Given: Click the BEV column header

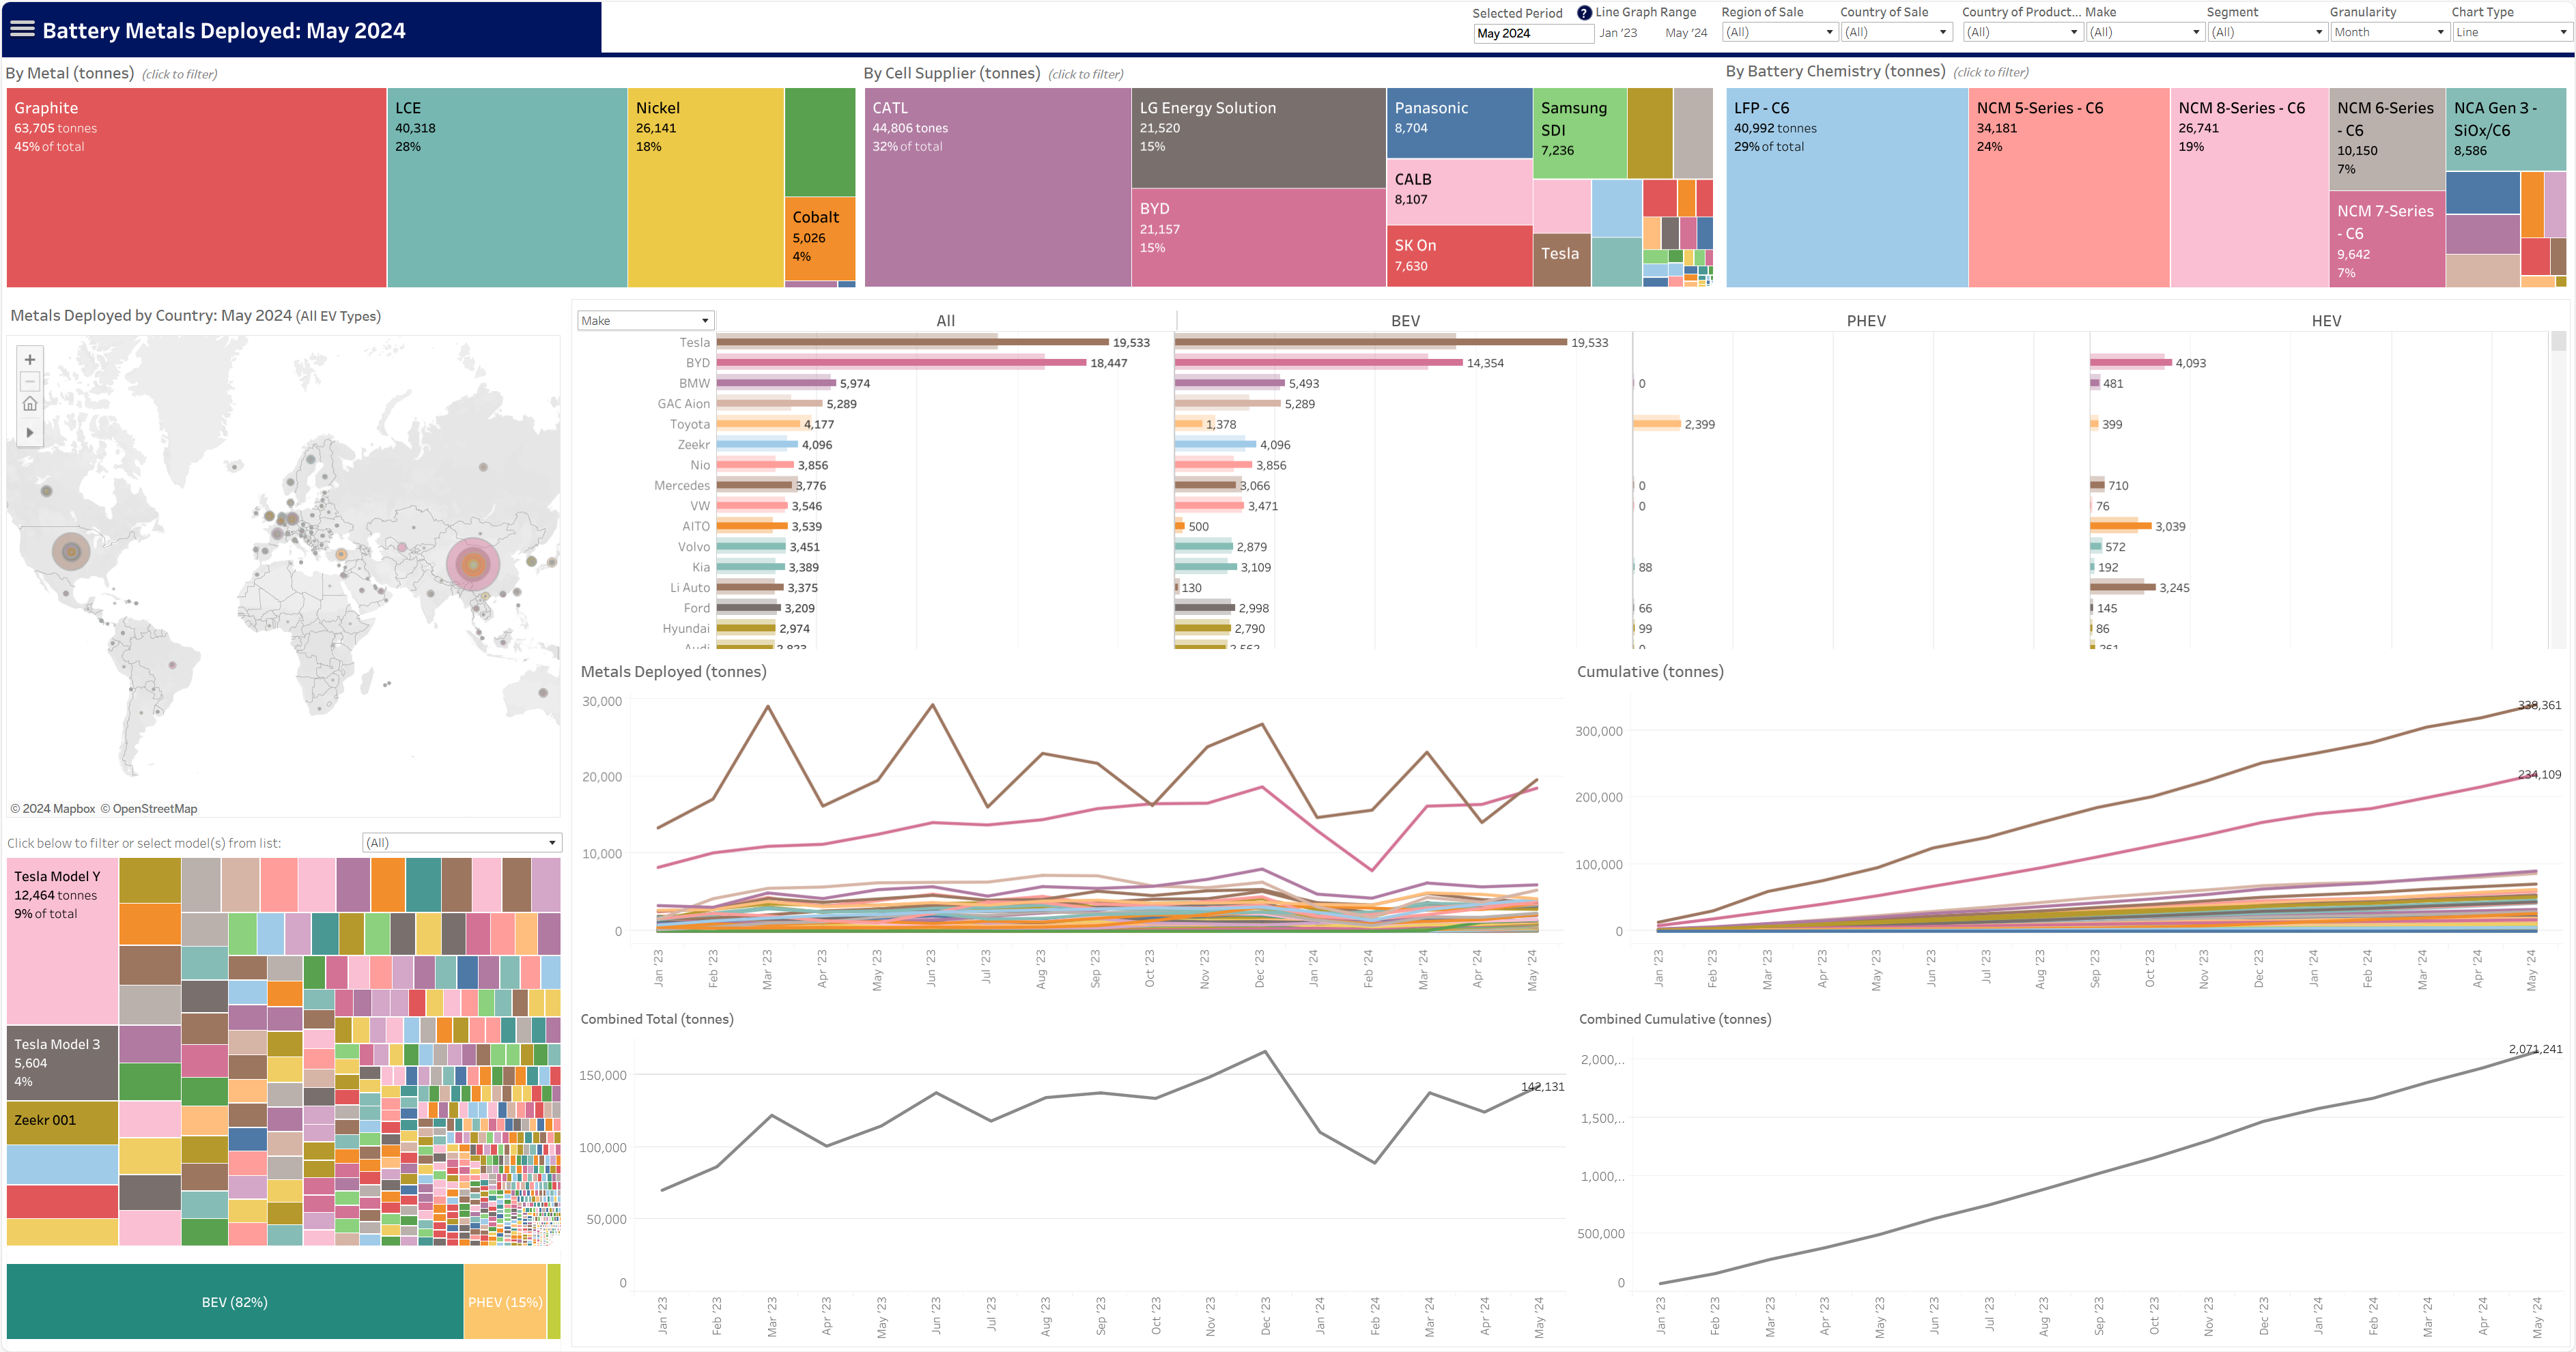Looking at the screenshot, I should point(1405,321).
